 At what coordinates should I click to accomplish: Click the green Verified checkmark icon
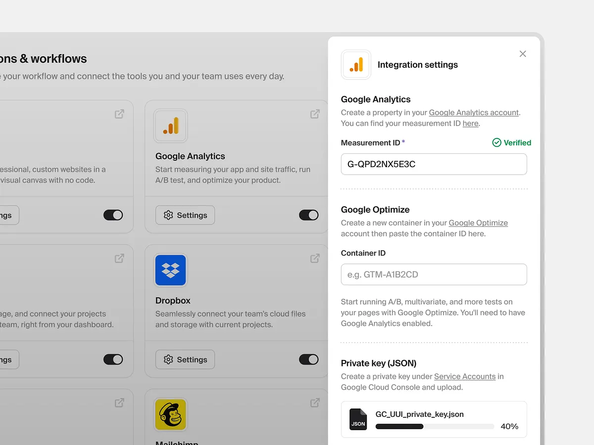tap(496, 142)
